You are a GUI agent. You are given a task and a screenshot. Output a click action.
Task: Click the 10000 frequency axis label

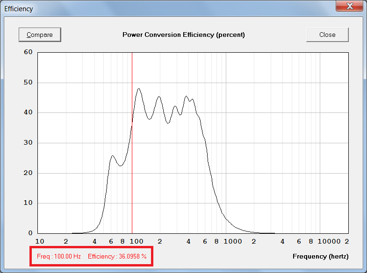pos(329,241)
